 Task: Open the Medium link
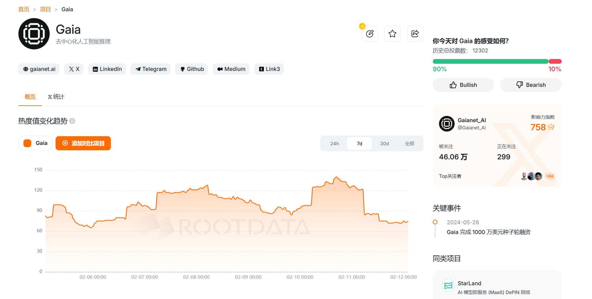pyautogui.click(x=231, y=69)
